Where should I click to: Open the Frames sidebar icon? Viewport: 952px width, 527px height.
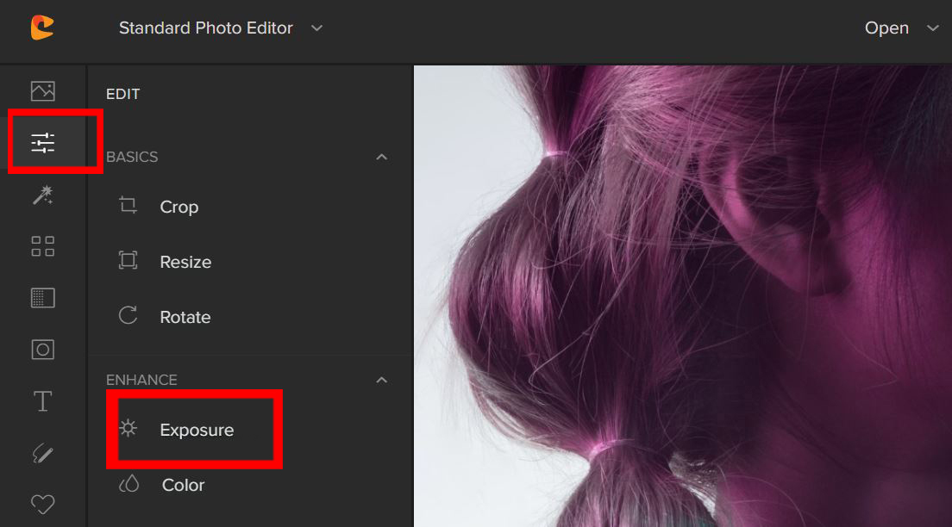click(42, 350)
